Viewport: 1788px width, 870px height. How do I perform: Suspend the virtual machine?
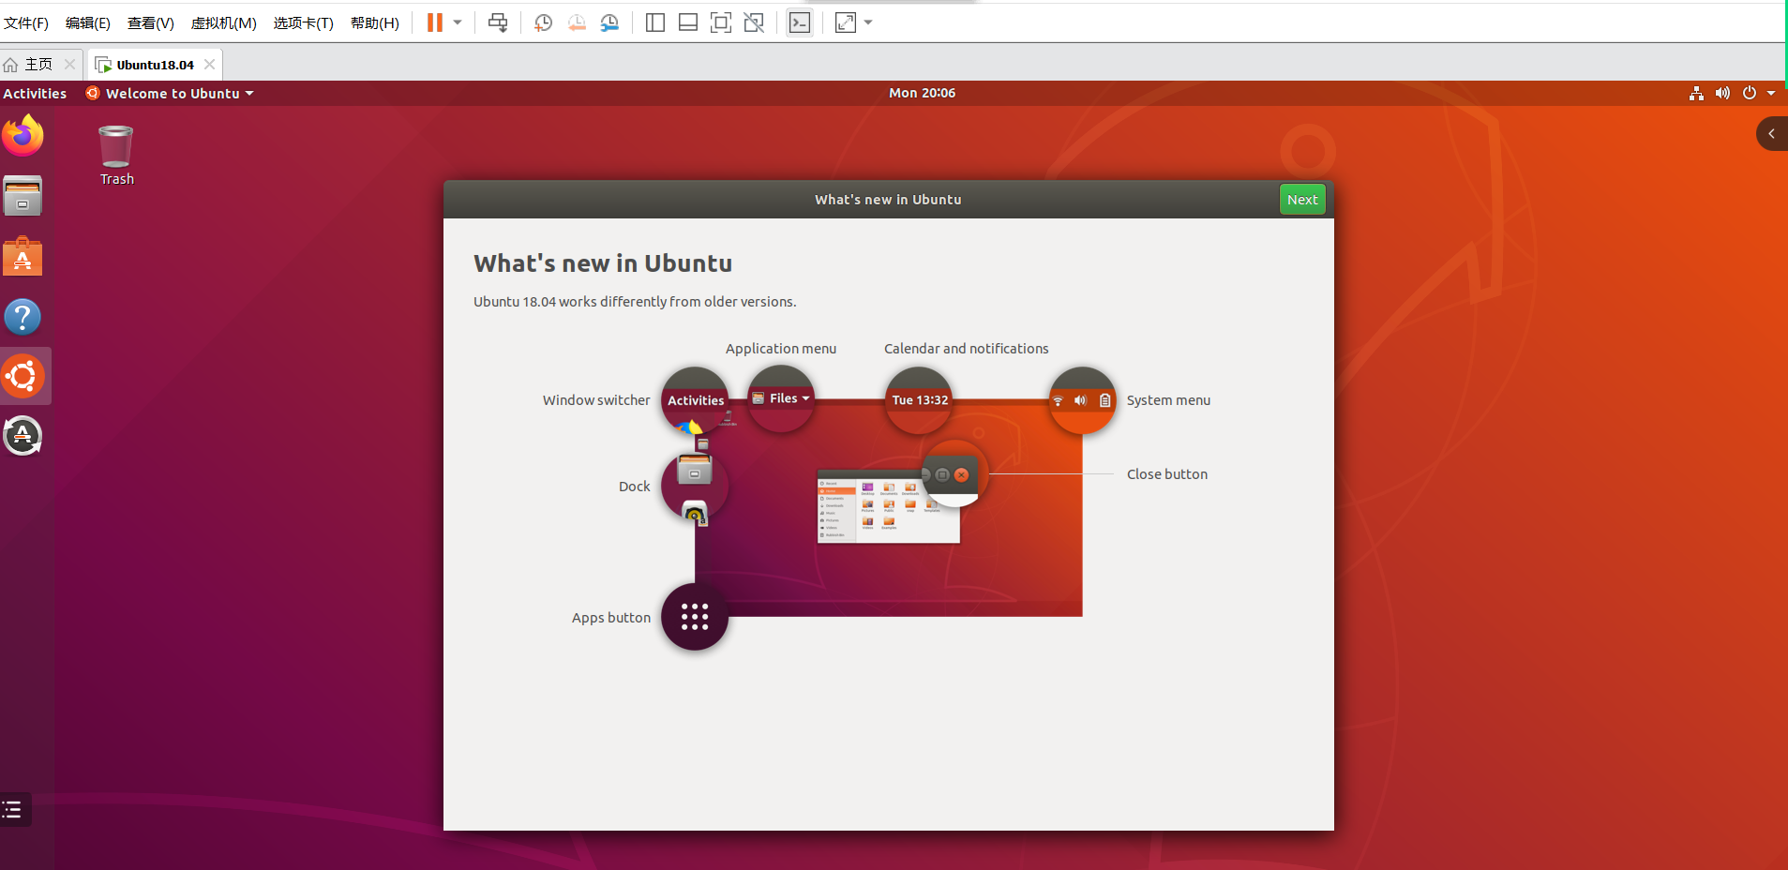click(x=435, y=22)
